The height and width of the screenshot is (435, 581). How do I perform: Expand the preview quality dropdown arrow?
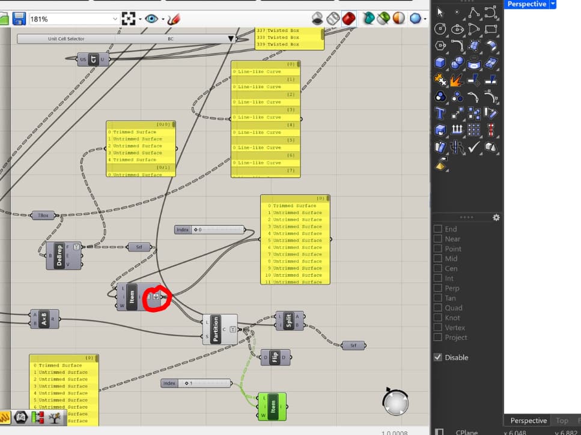coord(425,19)
